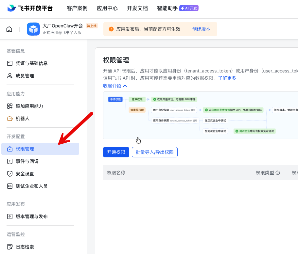Click the 开通权限 blue button

116,152
